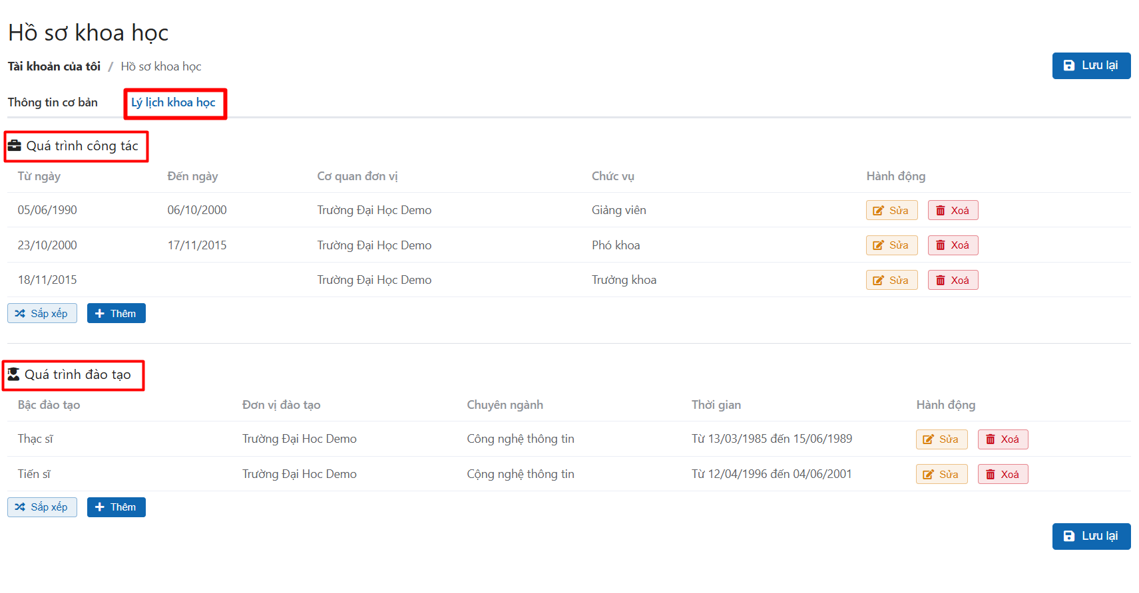Image resolution: width=1139 pixels, height=593 pixels.
Task: Edit the Thạc sĩ training record
Action: click(941, 439)
